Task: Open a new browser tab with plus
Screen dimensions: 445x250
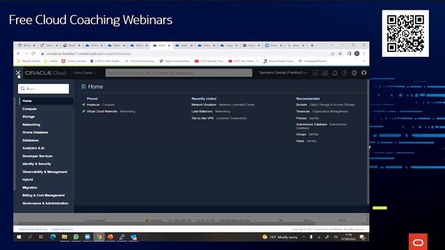Action: (x=312, y=45)
